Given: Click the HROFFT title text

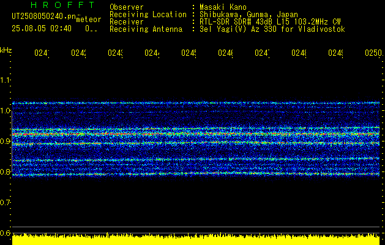Looking at the screenshot, I should 62,5.
